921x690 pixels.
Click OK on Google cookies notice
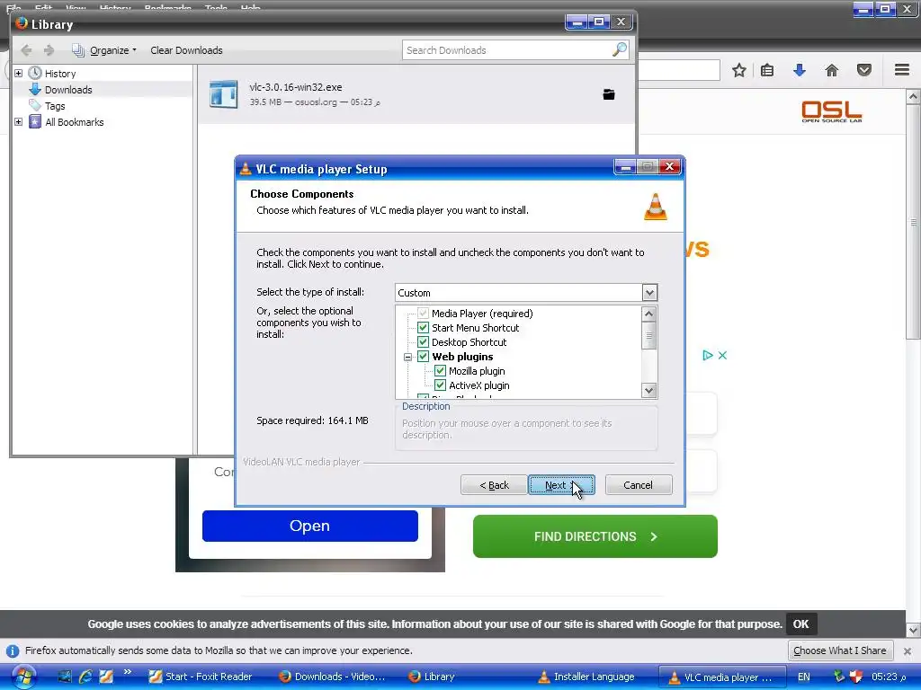(x=800, y=624)
